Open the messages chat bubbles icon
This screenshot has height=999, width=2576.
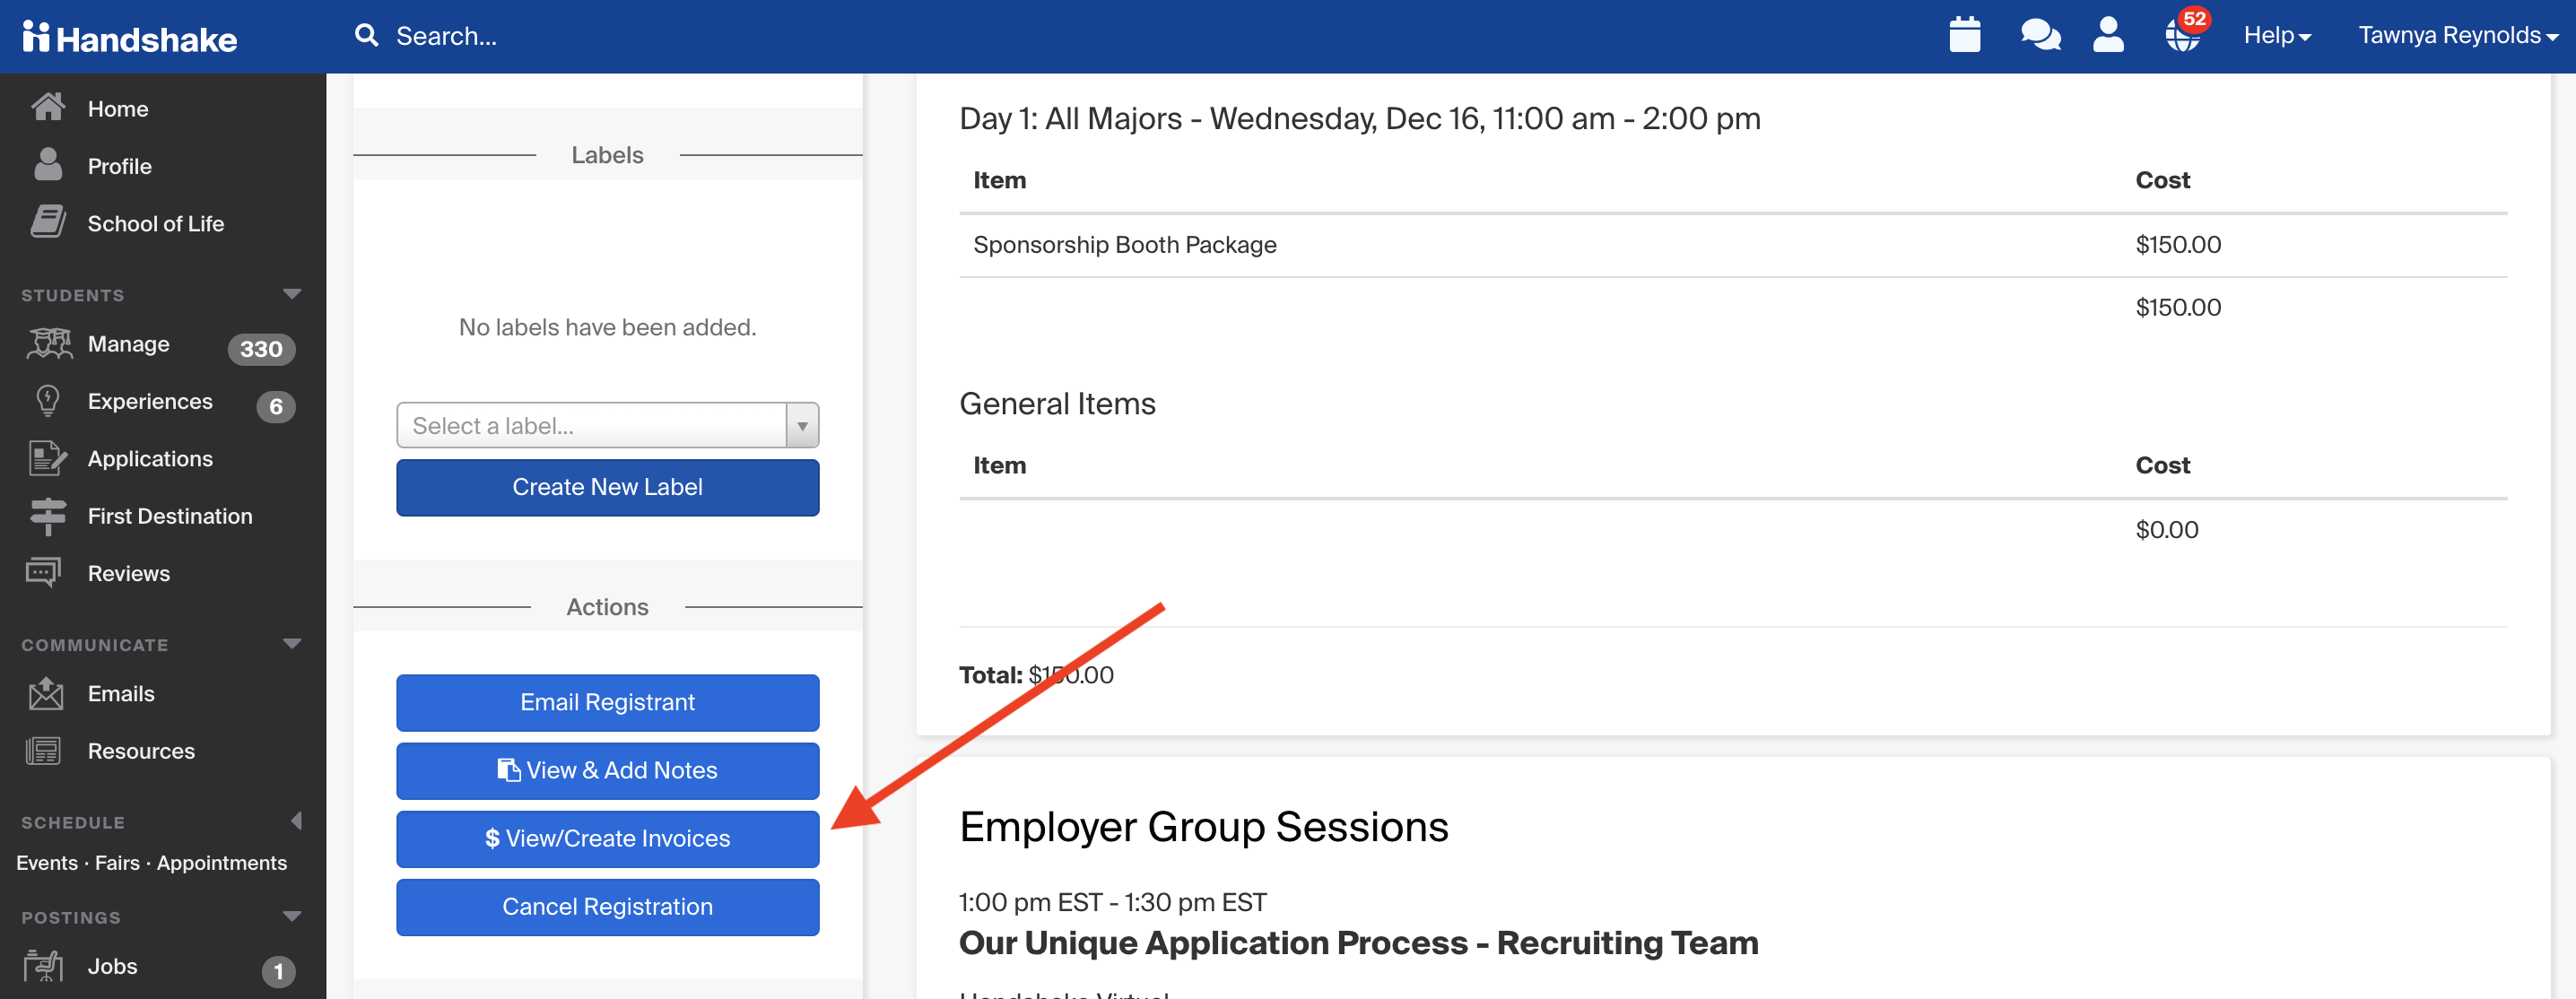pyautogui.click(x=2040, y=35)
